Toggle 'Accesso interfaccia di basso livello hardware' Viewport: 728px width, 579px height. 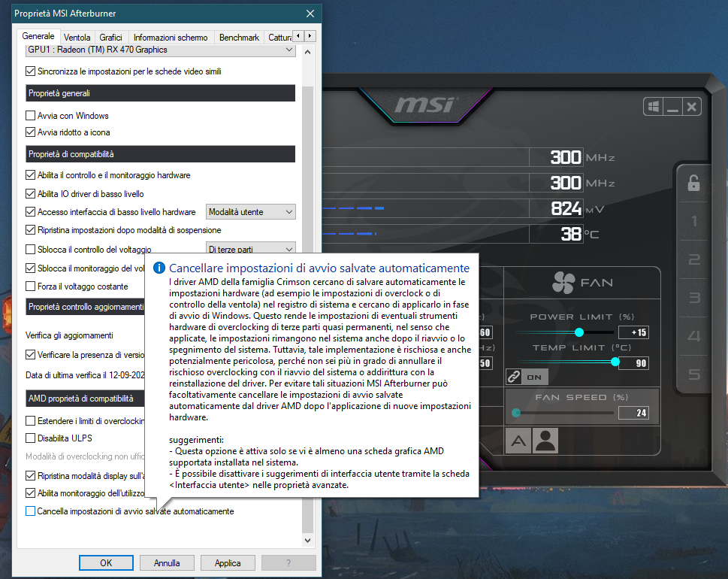click(30, 211)
